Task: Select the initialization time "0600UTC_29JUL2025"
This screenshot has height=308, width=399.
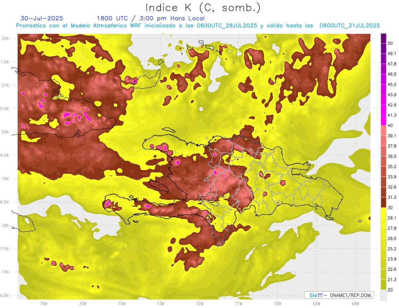Action: (x=227, y=25)
